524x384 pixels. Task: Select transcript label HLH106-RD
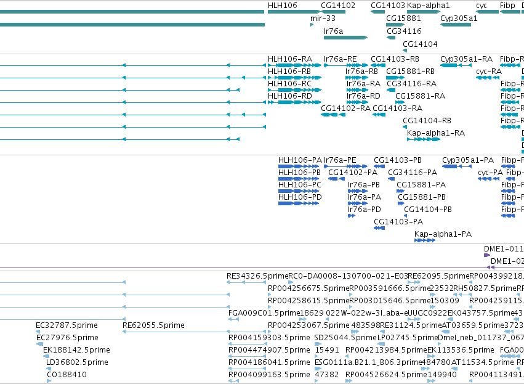coord(290,96)
